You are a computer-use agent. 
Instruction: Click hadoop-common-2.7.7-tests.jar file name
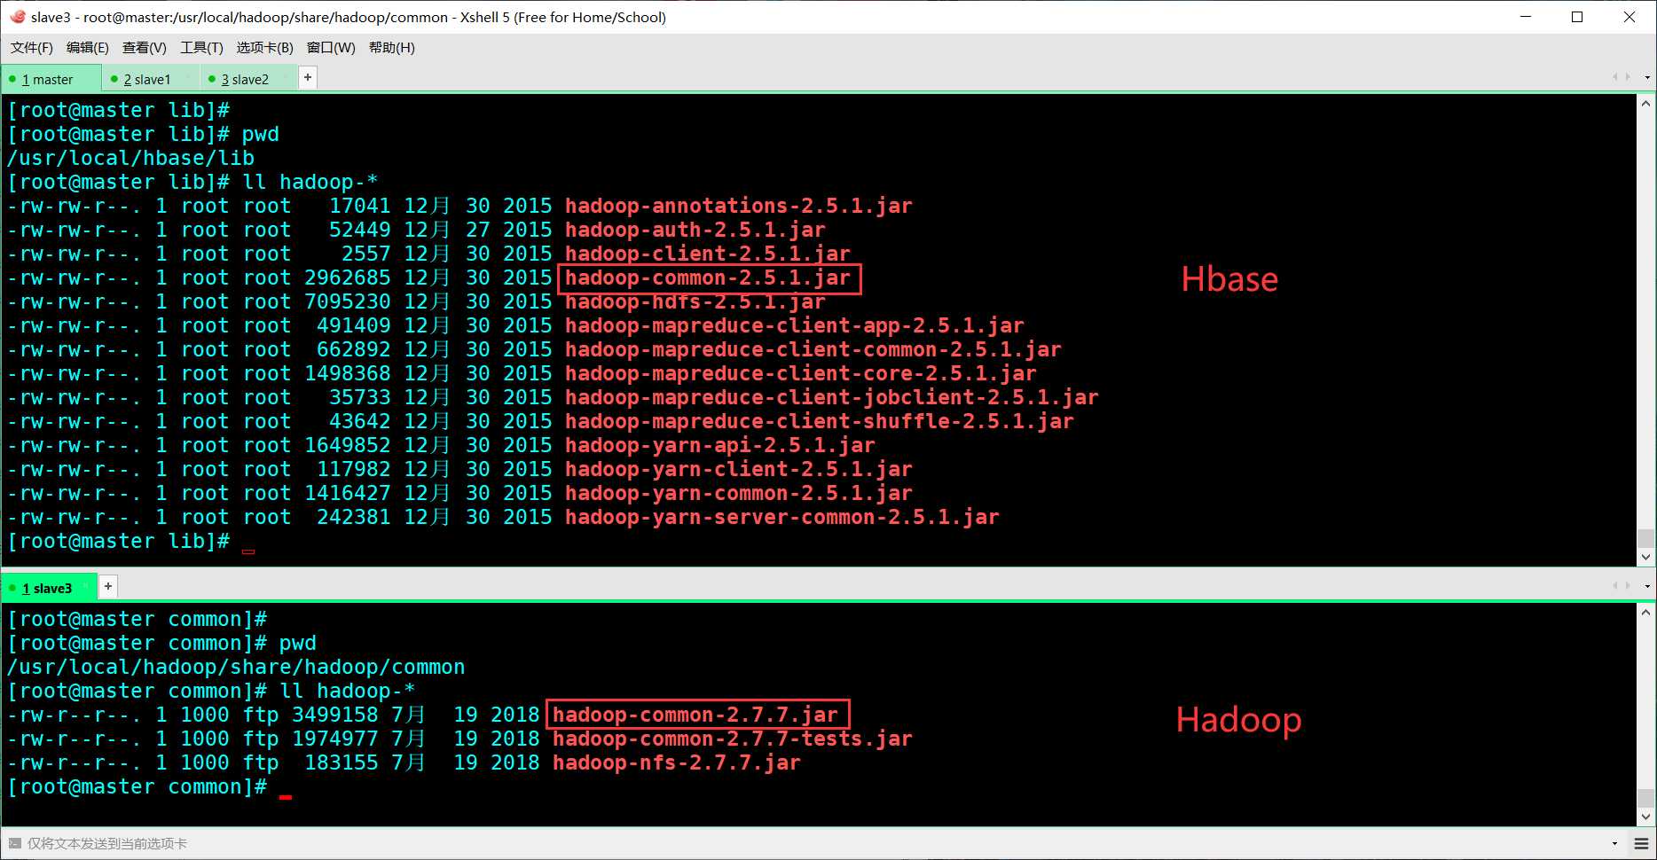(x=732, y=739)
